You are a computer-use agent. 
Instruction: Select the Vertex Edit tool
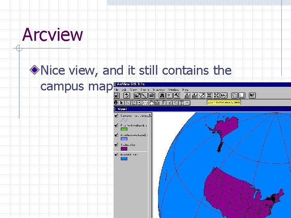(x=127, y=103)
